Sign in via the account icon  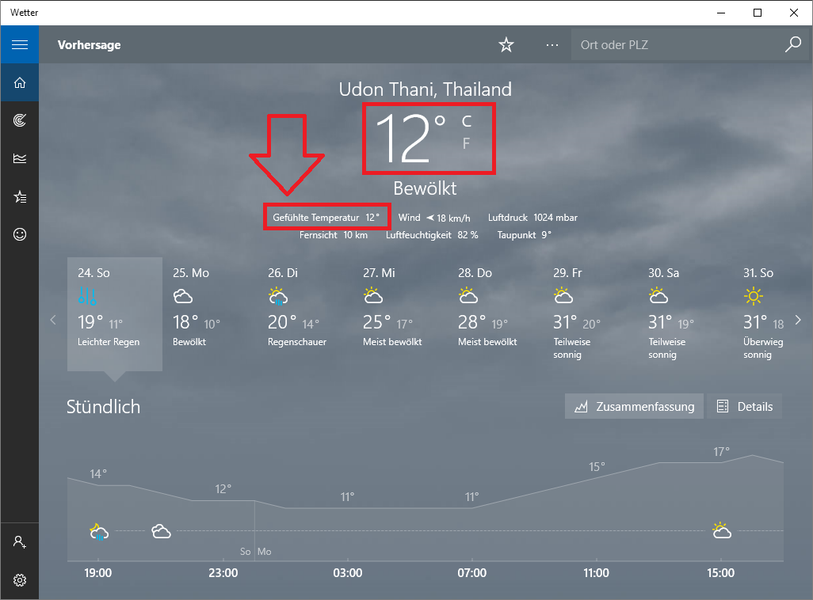pyautogui.click(x=20, y=541)
